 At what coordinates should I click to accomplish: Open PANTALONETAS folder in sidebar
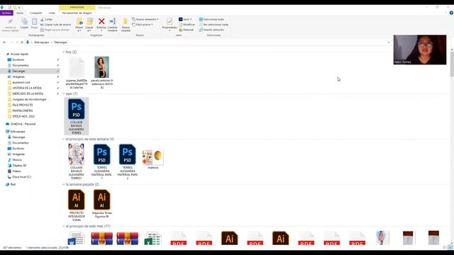[x=20, y=110]
